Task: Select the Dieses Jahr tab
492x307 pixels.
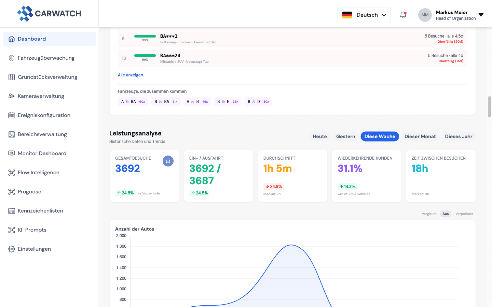Action: (x=459, y=136)
